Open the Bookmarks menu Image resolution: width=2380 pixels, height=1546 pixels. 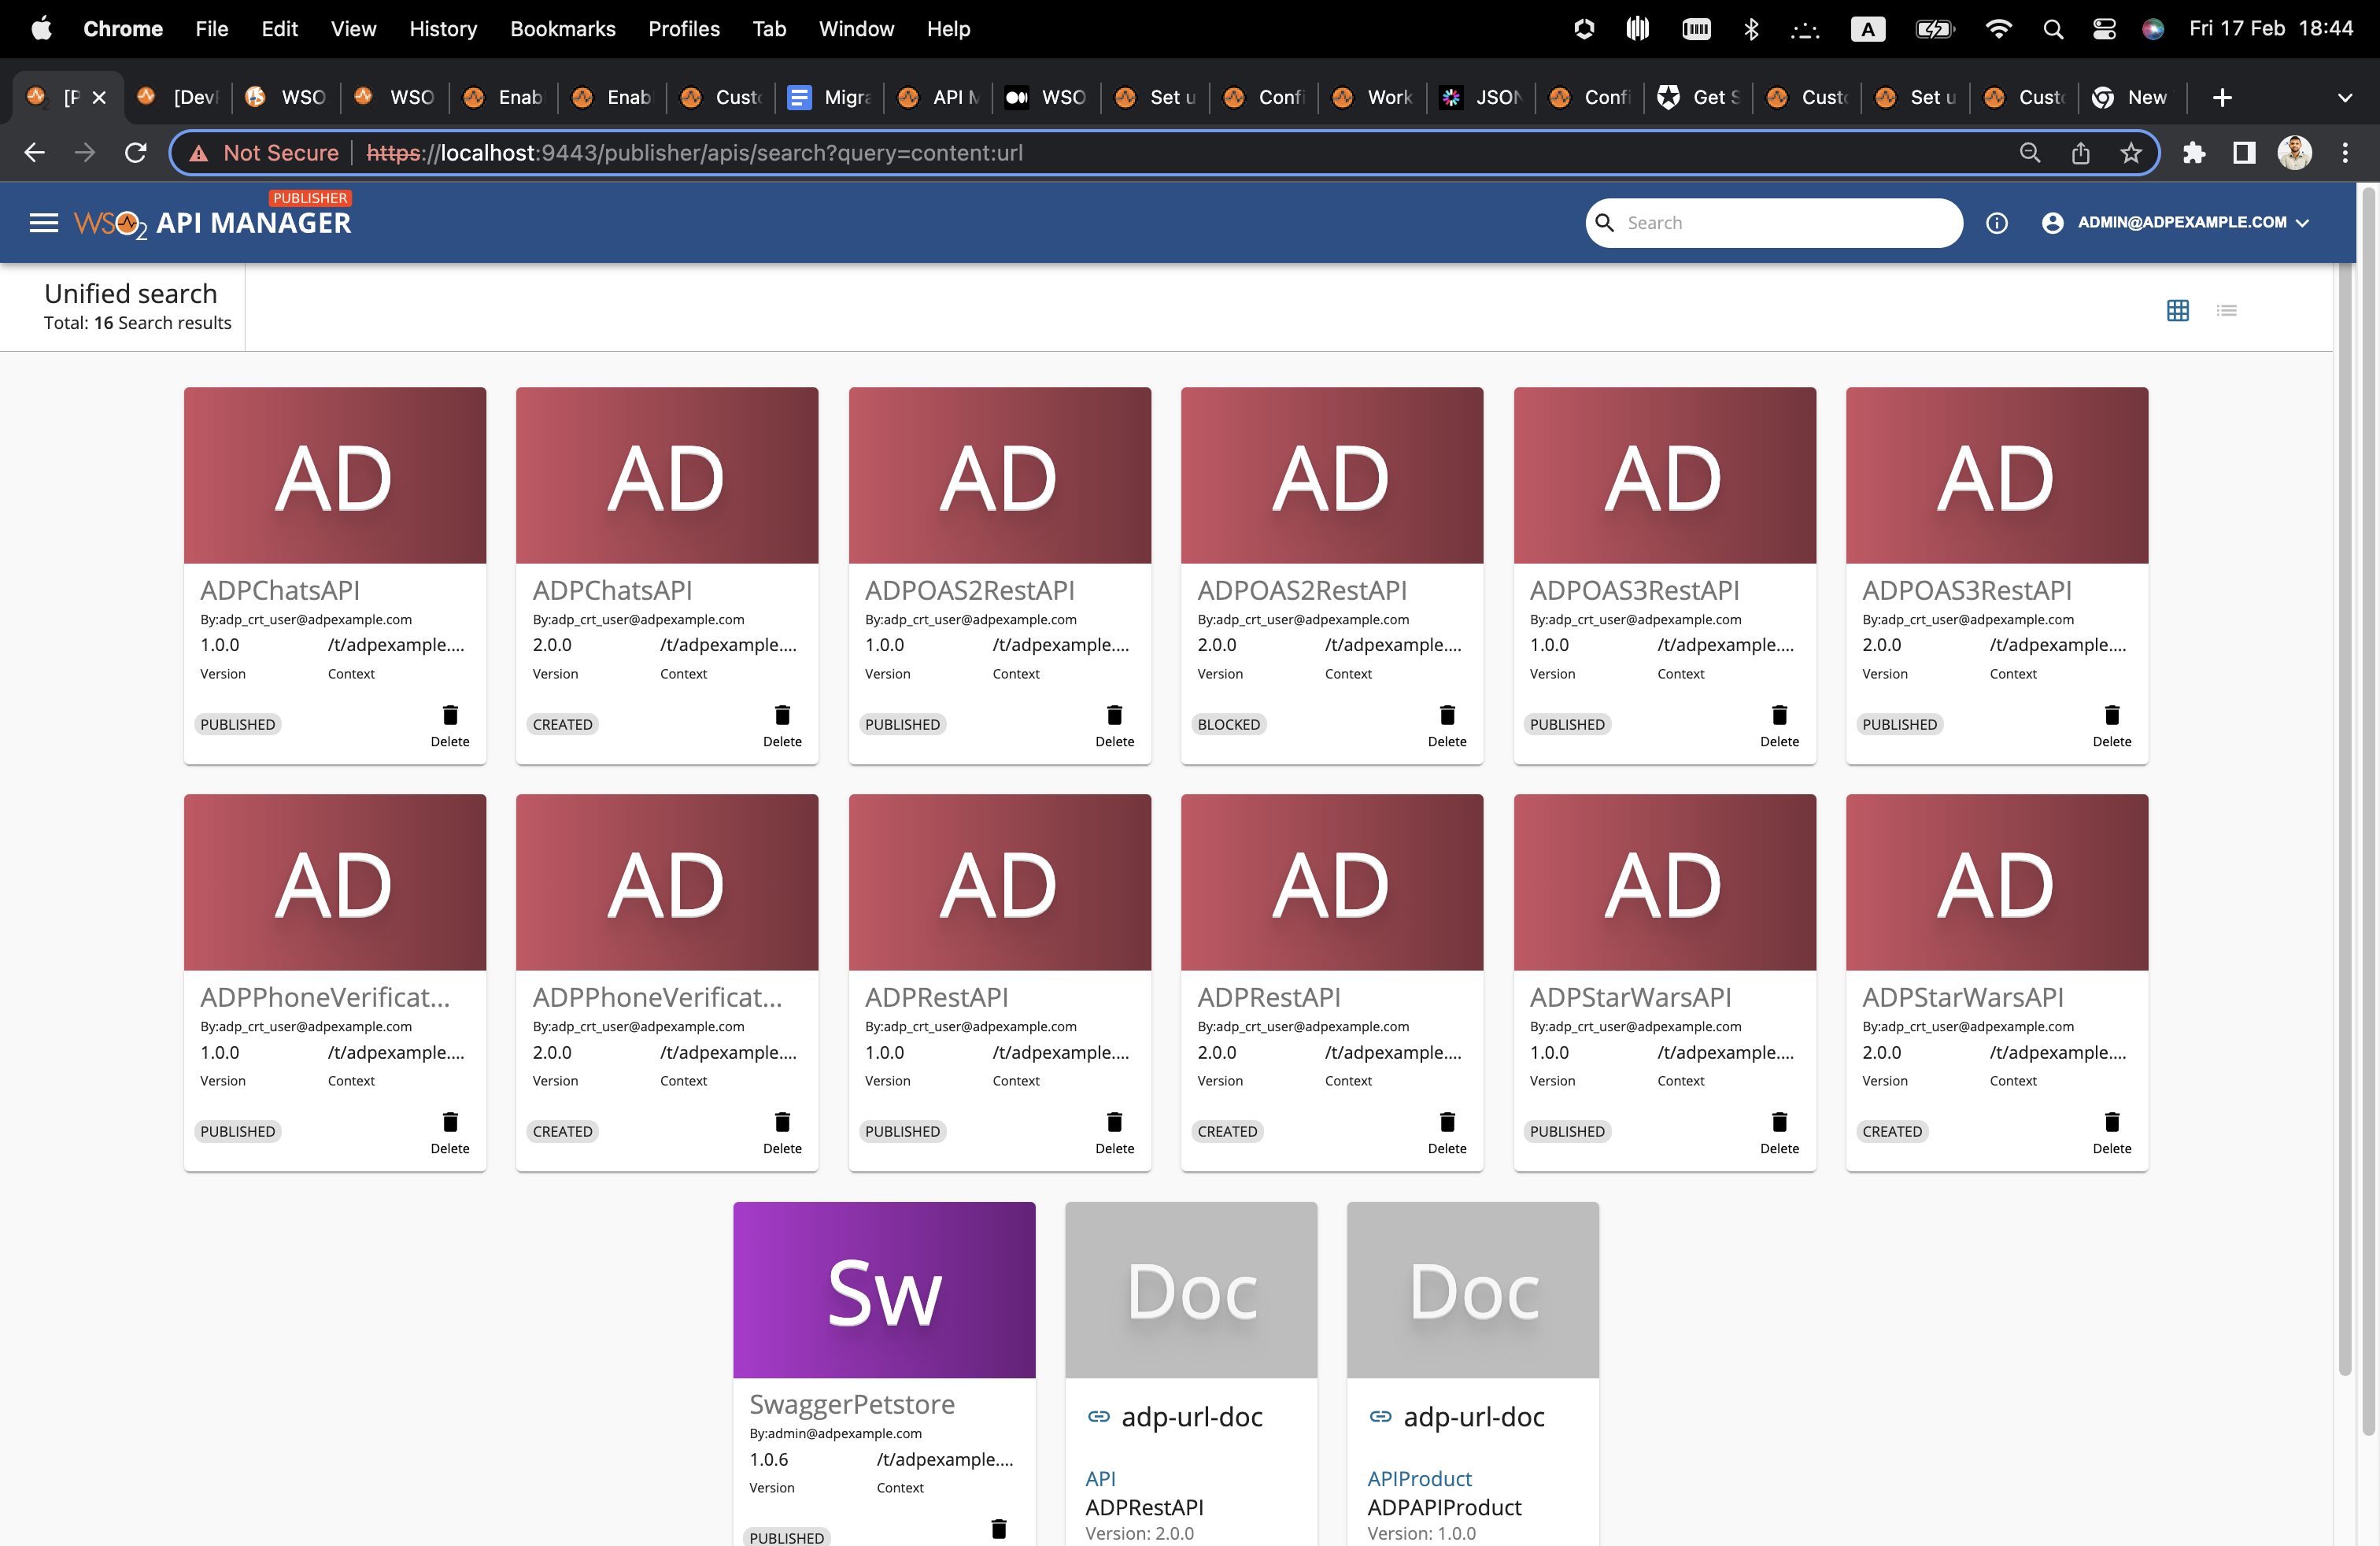click(563, 28)
